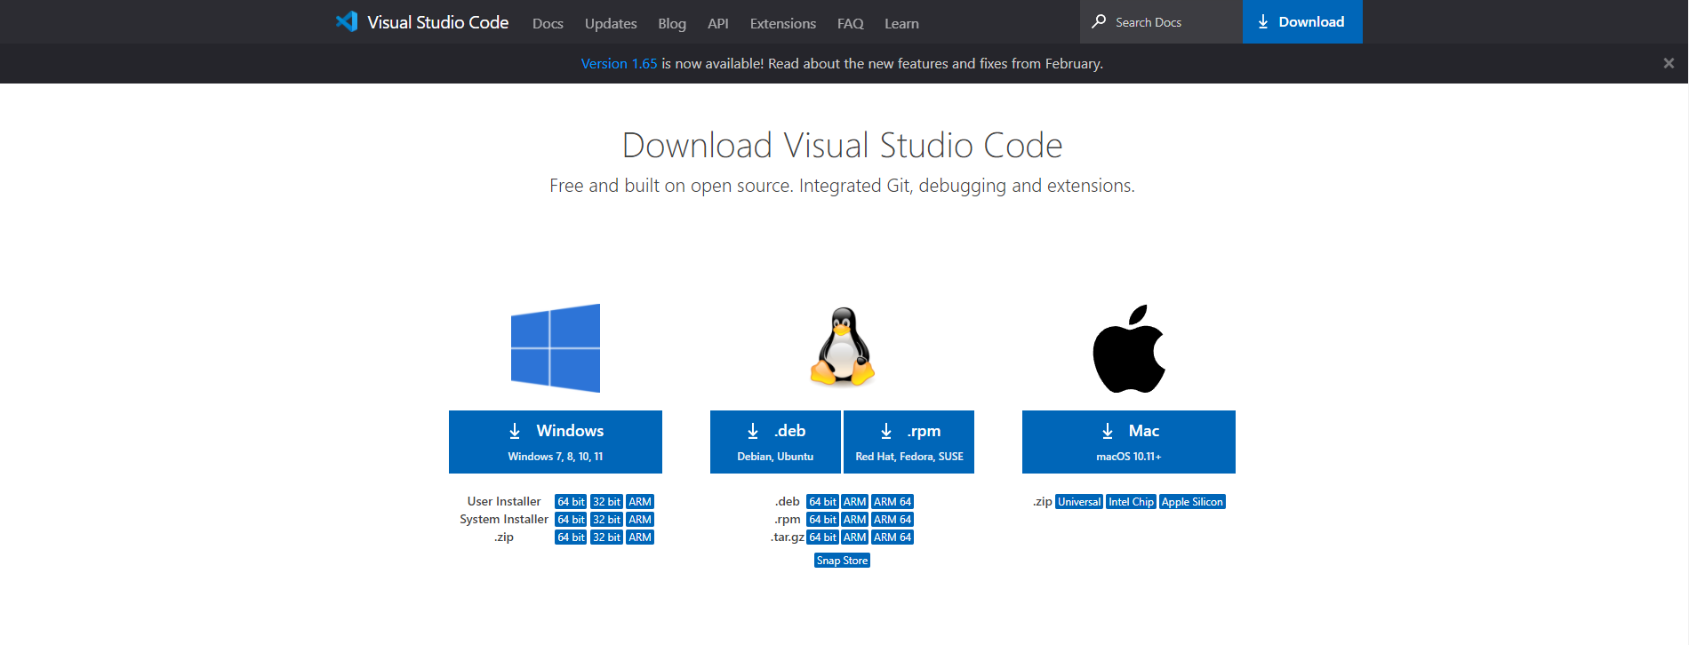Screen dimensions: 1689x645
Task: Get Mac .zip Apple Silicon build
Action: (1192, 502)
